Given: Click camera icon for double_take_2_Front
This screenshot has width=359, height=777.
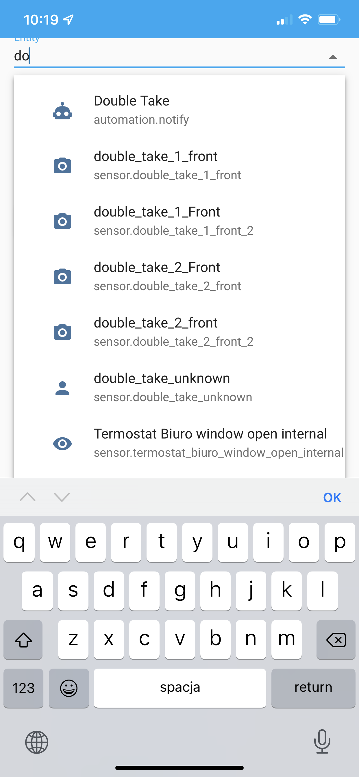Looking at the screenshot, I should [x=62, y=276].
